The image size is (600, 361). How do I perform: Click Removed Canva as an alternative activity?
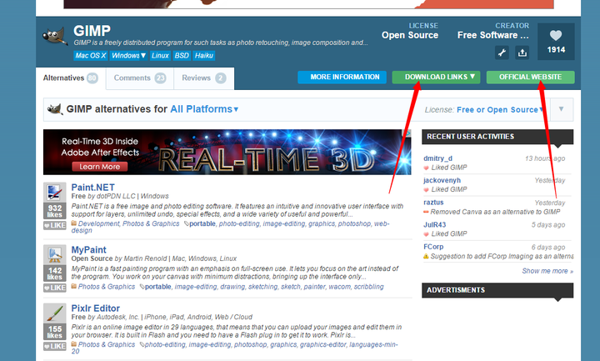point(495,212)
